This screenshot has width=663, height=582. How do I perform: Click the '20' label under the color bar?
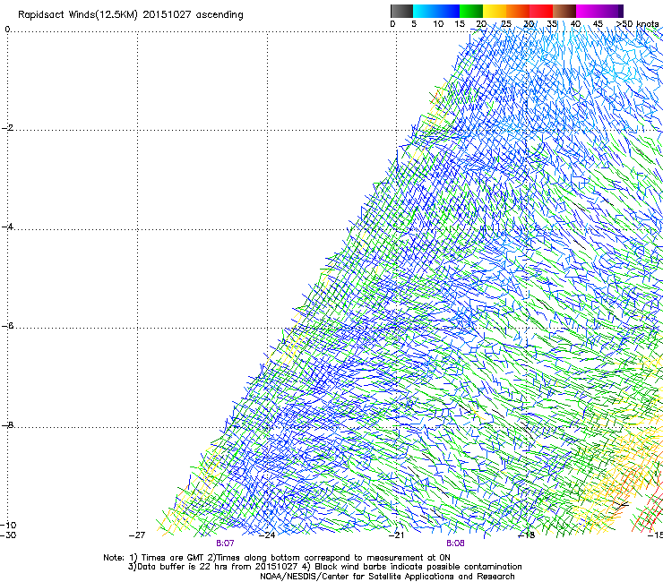click(481, 24)
